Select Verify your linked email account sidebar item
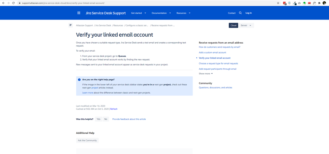The image size is (329, 154). [x=214, y=58]
